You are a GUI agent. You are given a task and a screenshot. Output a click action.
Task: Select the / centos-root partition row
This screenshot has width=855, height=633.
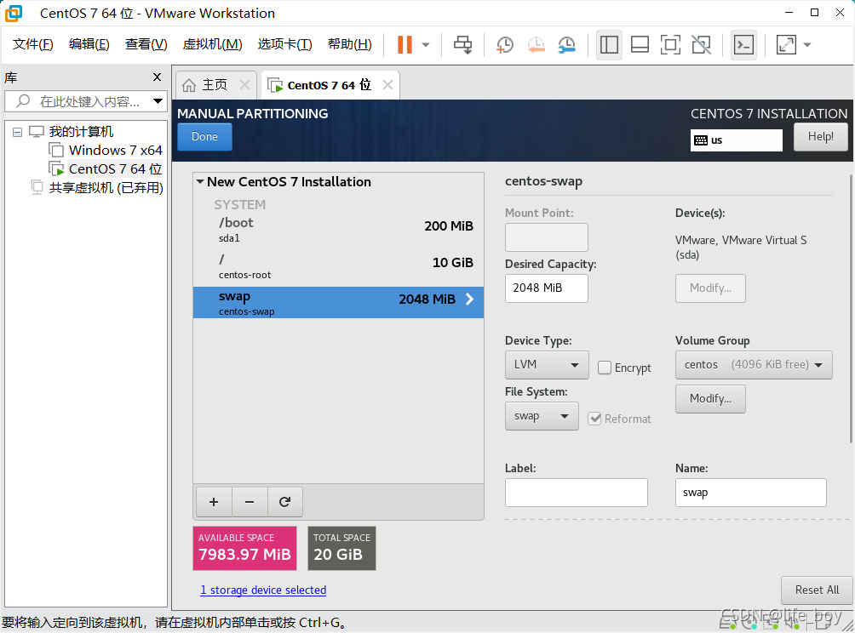pyautogui.click(x=338, y=265)
